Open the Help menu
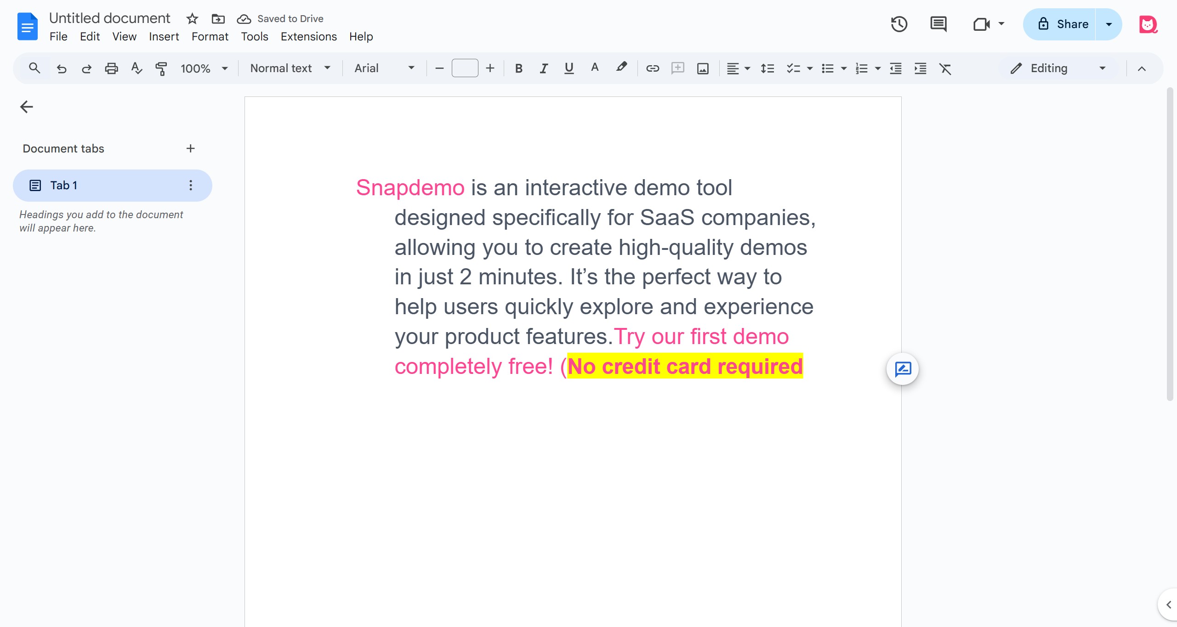The width and height of the screenshot is (1177, 627). click(x=361, y=37)
